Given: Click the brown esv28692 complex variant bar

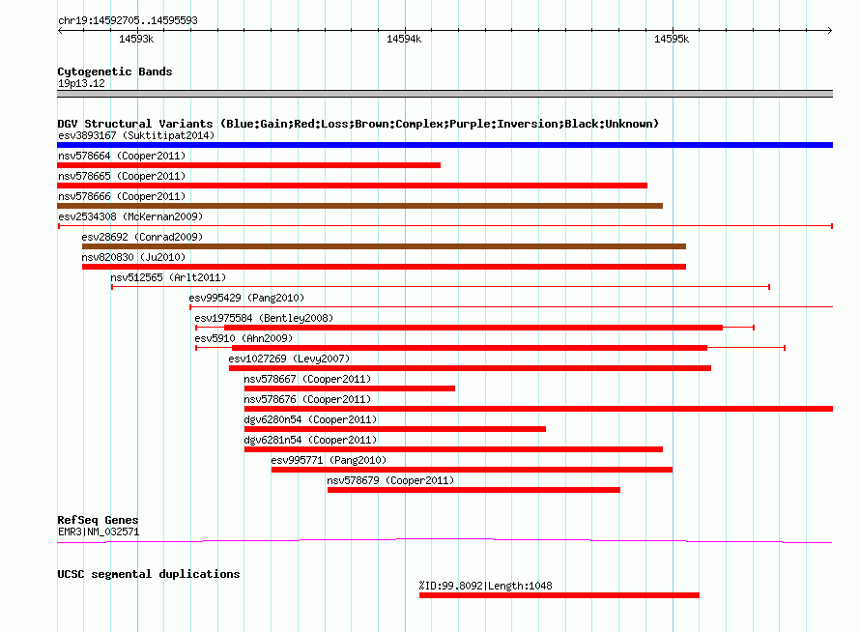Looking at the screenshot, I should 384,246.
